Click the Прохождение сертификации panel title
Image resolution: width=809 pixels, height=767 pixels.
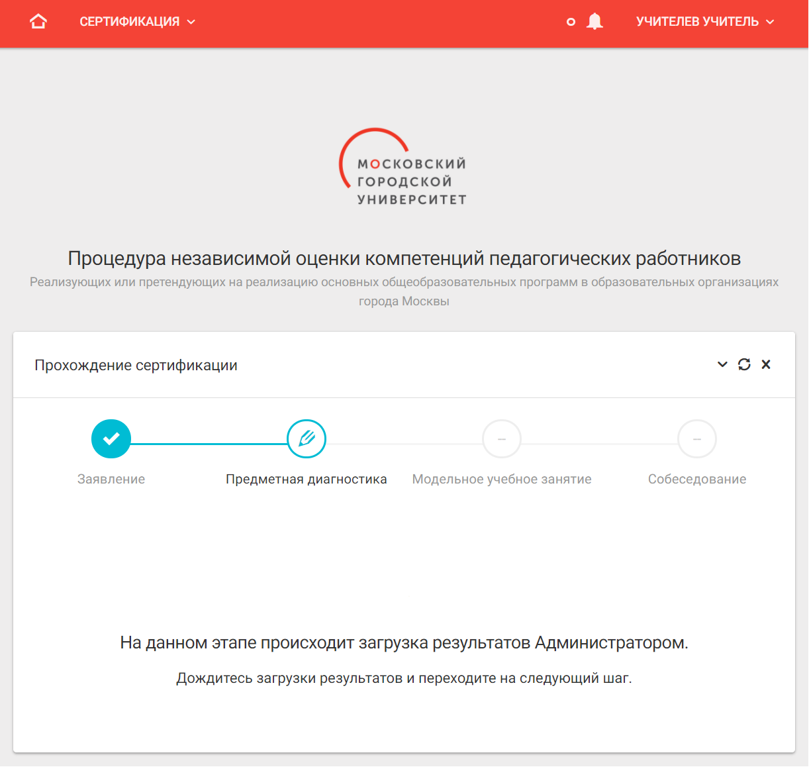coord(137,365)
